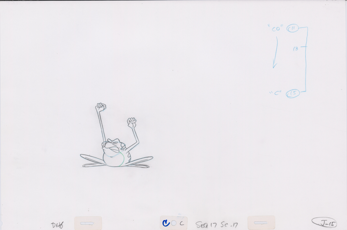Image resolution: width=347 pixels, height=230 pixels.
Task: Click the bold blue C mark
Action: pyautogui.click(x=166, y=223)
